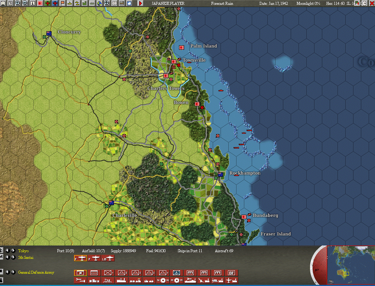Select the Allied flag at Charleville
The height and width of the screenshot is (286, 375).
pos(111,203)
